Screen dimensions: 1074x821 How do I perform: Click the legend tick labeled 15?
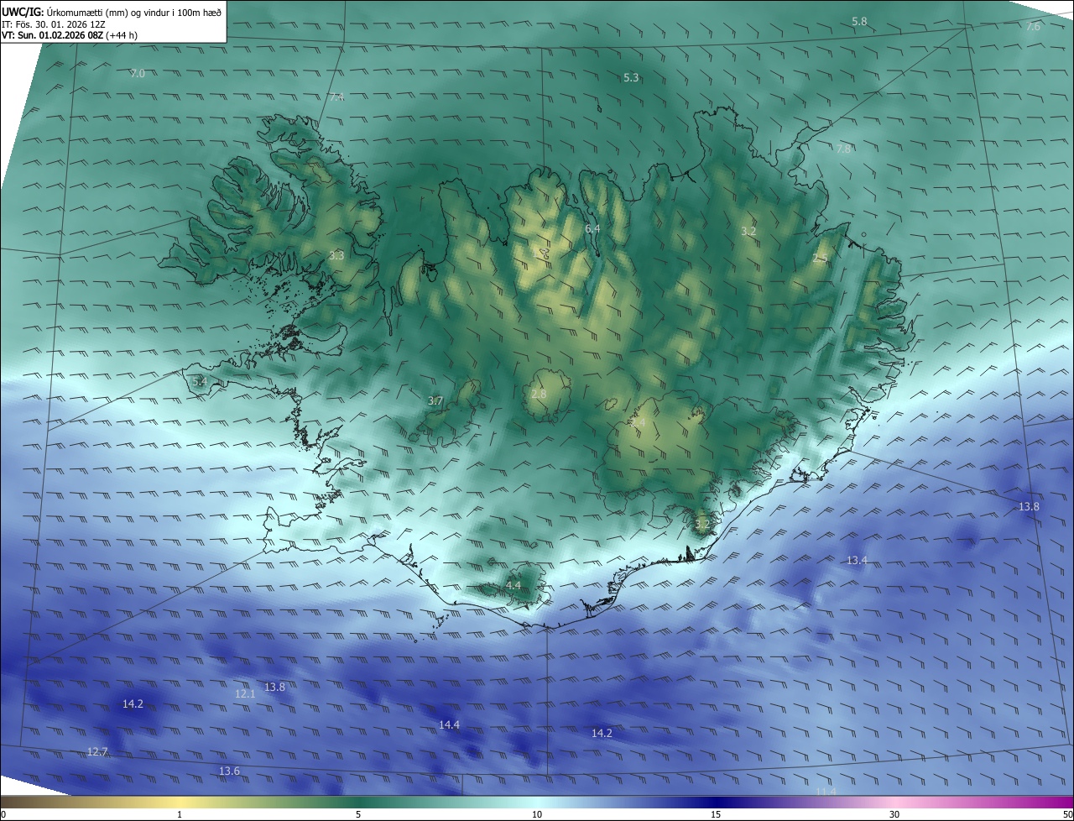tap(716, 814)
